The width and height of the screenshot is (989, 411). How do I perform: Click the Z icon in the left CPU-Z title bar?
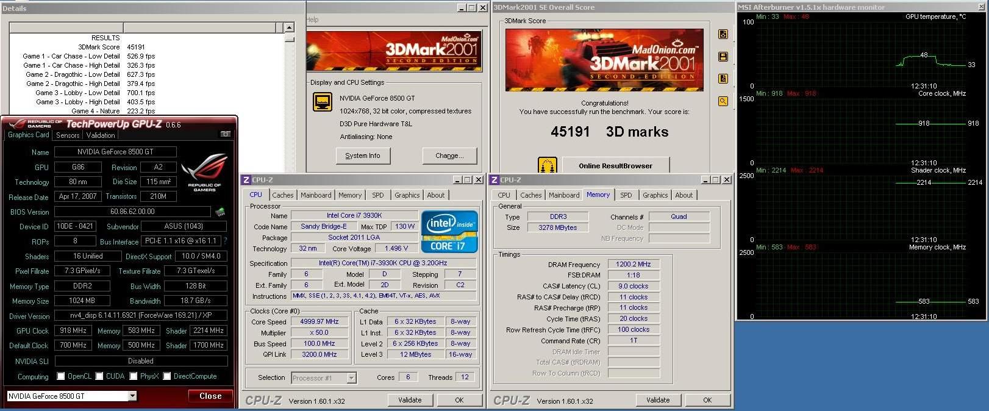click(x=246, y=180)
